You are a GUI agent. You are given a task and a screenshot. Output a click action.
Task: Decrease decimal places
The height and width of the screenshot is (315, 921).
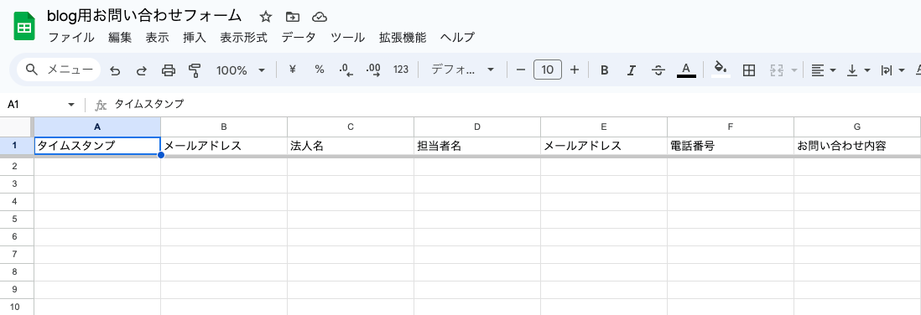[346, 70]
